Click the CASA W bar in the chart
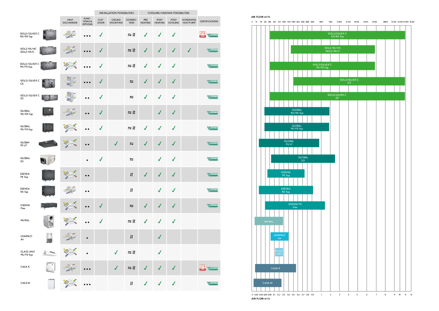The width and height of the screenshot is (439, 311). coord(267,283)
